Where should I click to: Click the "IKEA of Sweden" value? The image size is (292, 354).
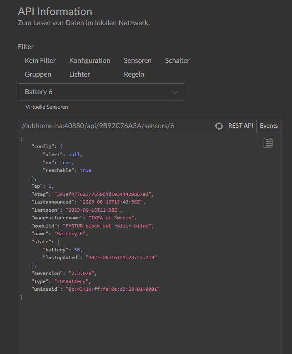tap(111, 218)
